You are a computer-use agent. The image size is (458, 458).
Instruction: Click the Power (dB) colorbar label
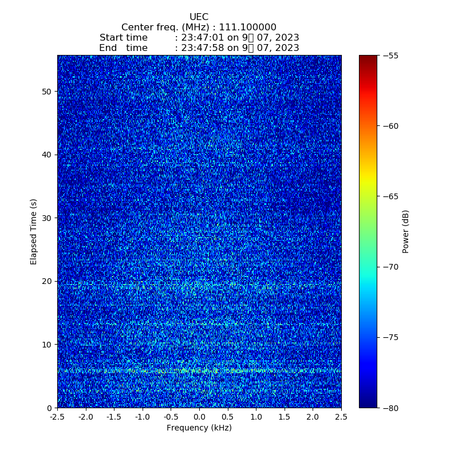tap(406, 231)
